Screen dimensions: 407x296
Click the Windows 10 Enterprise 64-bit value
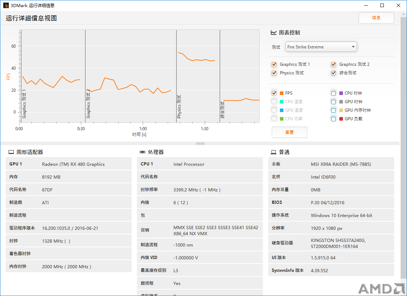[341, 216]
